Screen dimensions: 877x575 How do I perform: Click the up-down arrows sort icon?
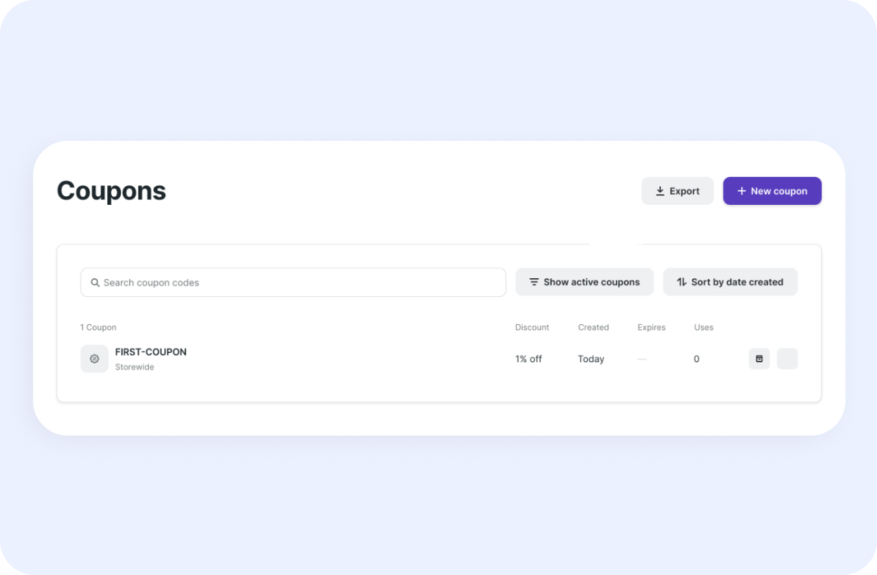coord(681,282)
